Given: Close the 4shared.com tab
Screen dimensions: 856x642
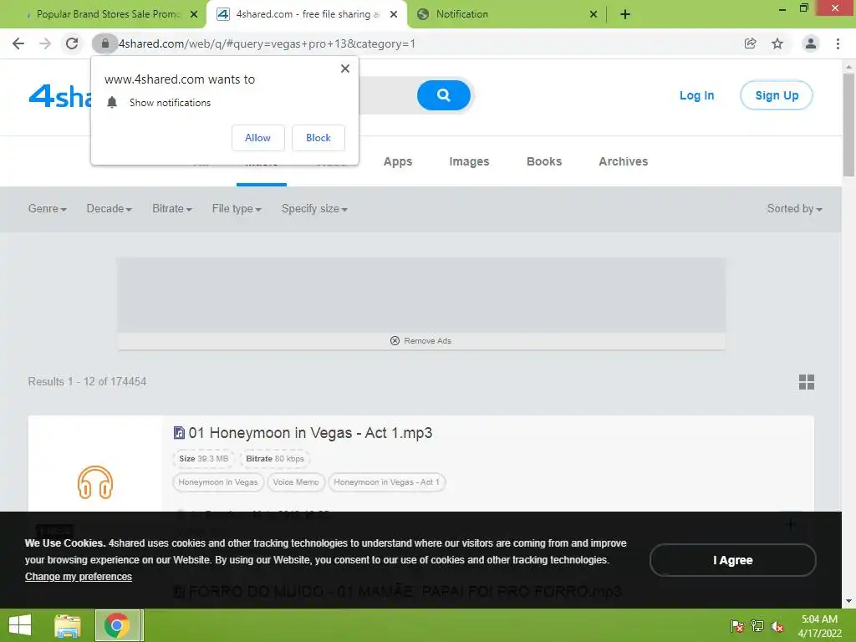Looking at the screenshot, I should 394,14.
